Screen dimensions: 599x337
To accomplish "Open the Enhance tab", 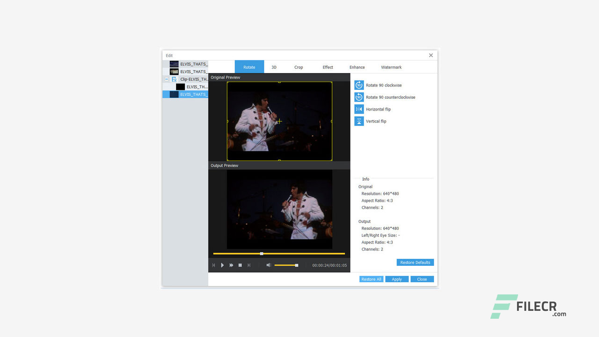I will pyautogui.click(x=357, y=67).
